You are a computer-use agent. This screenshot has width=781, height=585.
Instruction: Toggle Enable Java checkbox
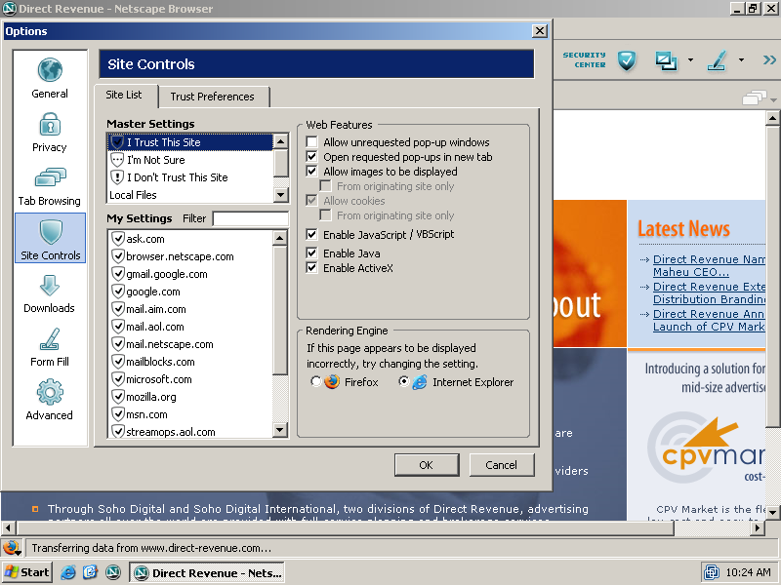311,253
